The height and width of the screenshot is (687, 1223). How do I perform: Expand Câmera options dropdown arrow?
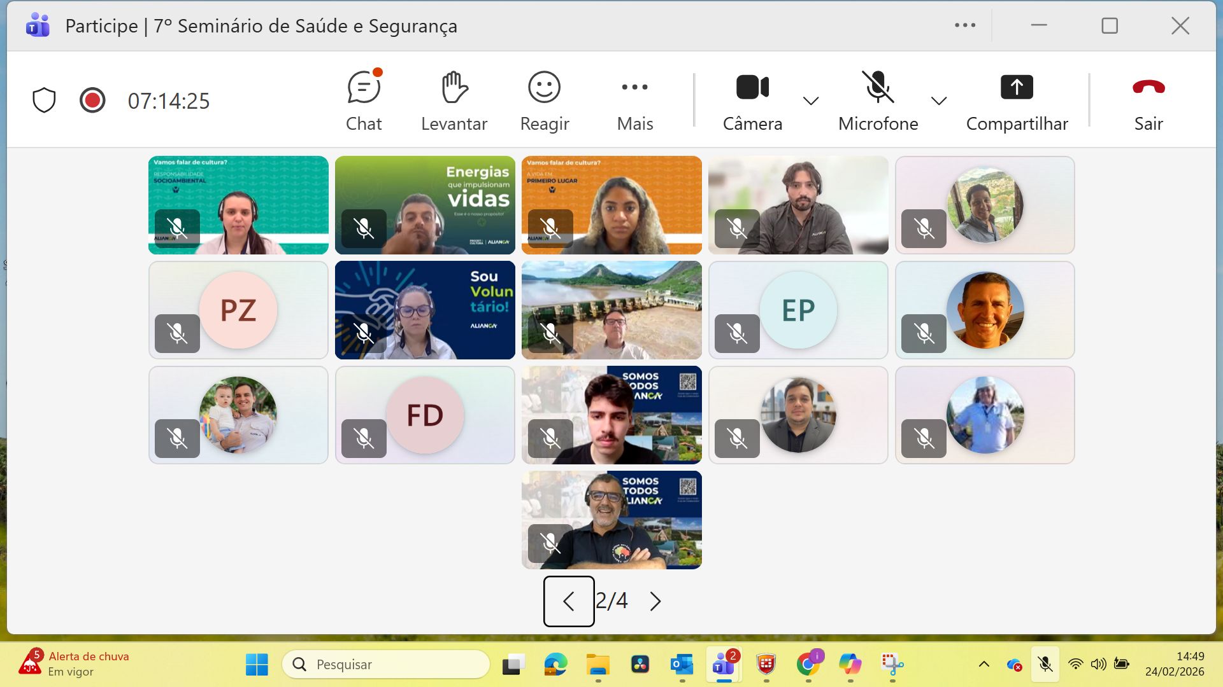(811, 101)
